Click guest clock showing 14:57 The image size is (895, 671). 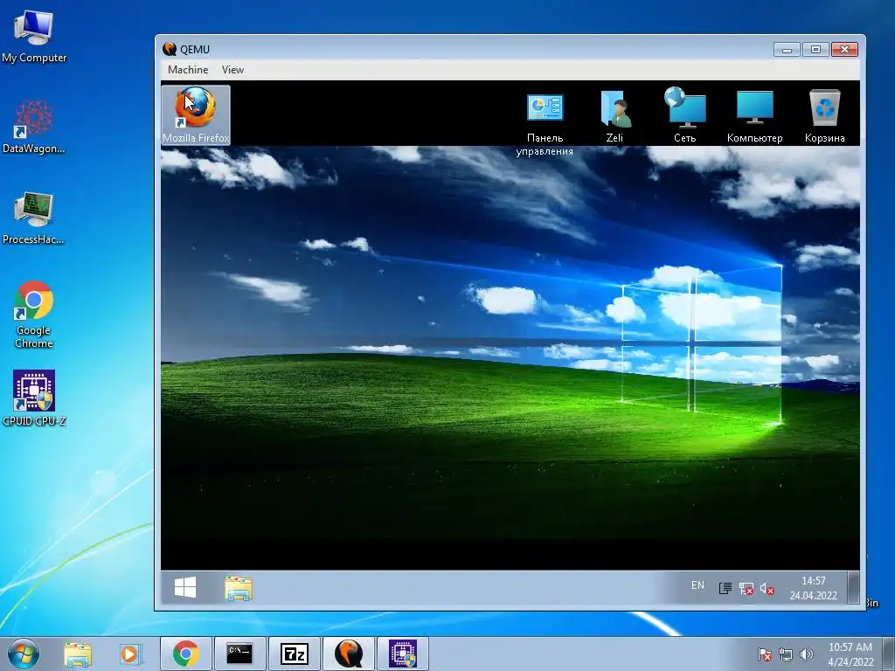[x=814, y=588]
